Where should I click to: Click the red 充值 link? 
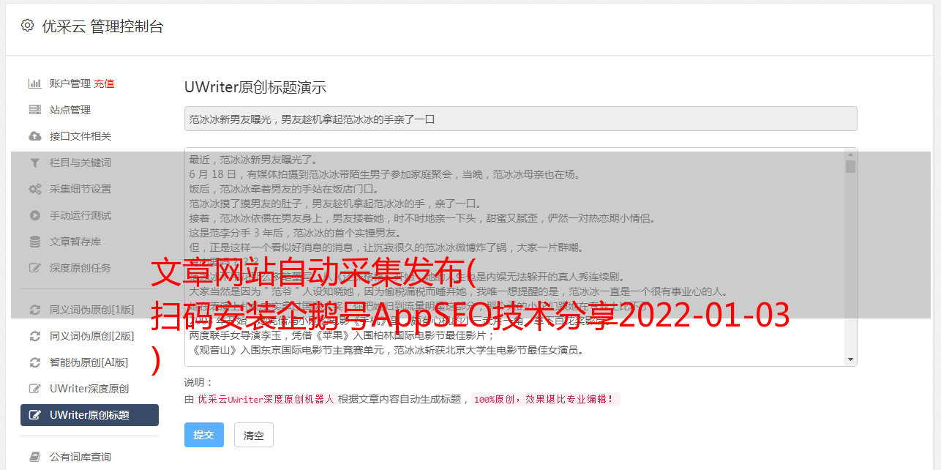click(104, 83)
